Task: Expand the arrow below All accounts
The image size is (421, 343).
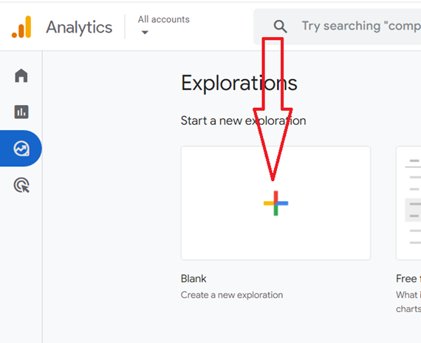Action: tap(145, 33)
